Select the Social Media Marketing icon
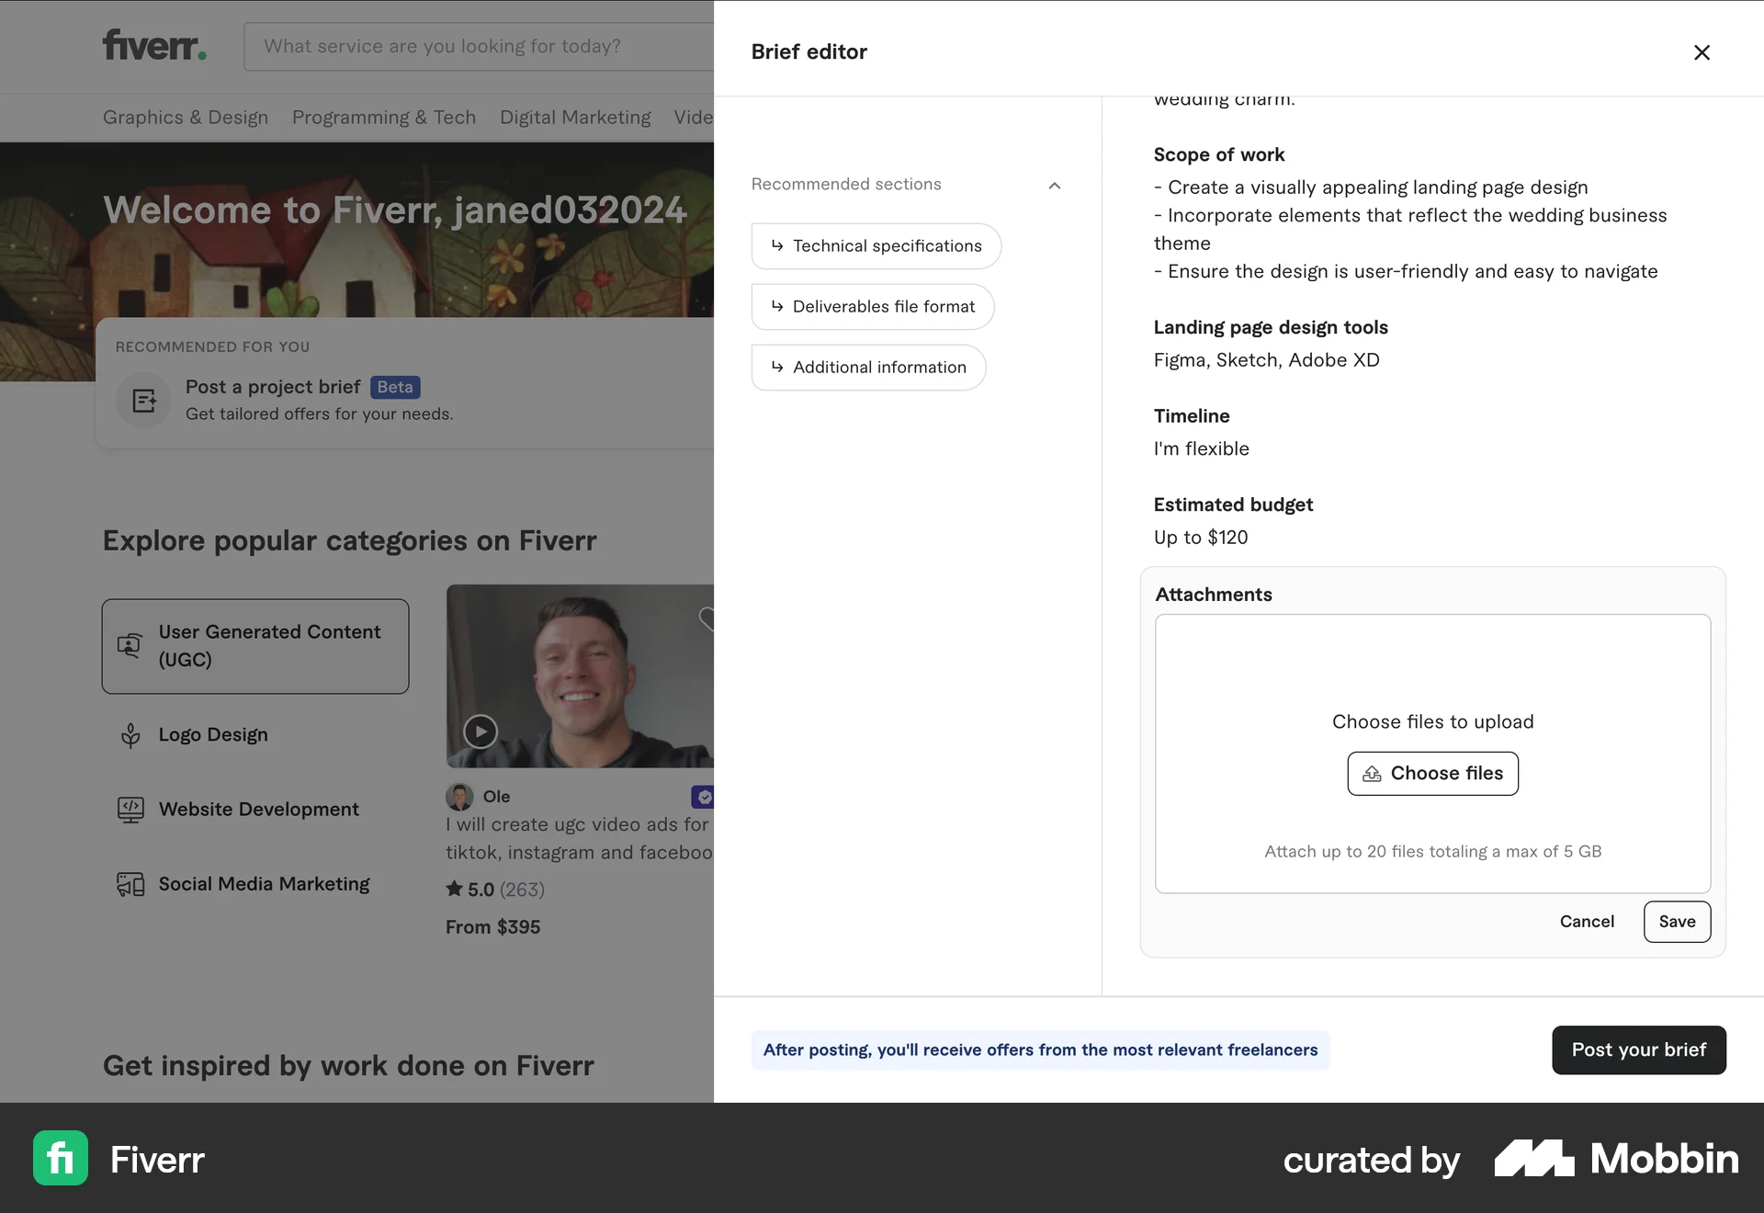Image resolution: width=1764 pixels, height=1213 pixels. click(x=130, y=884)
